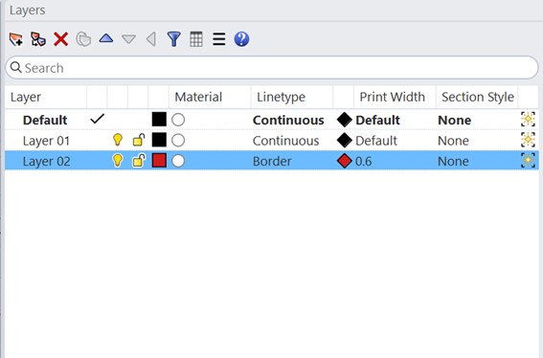Viewport: 543px width, 358px height.
Task: Open Layer 02 Border linetype dropdown
Action: (x=272, y=162)
